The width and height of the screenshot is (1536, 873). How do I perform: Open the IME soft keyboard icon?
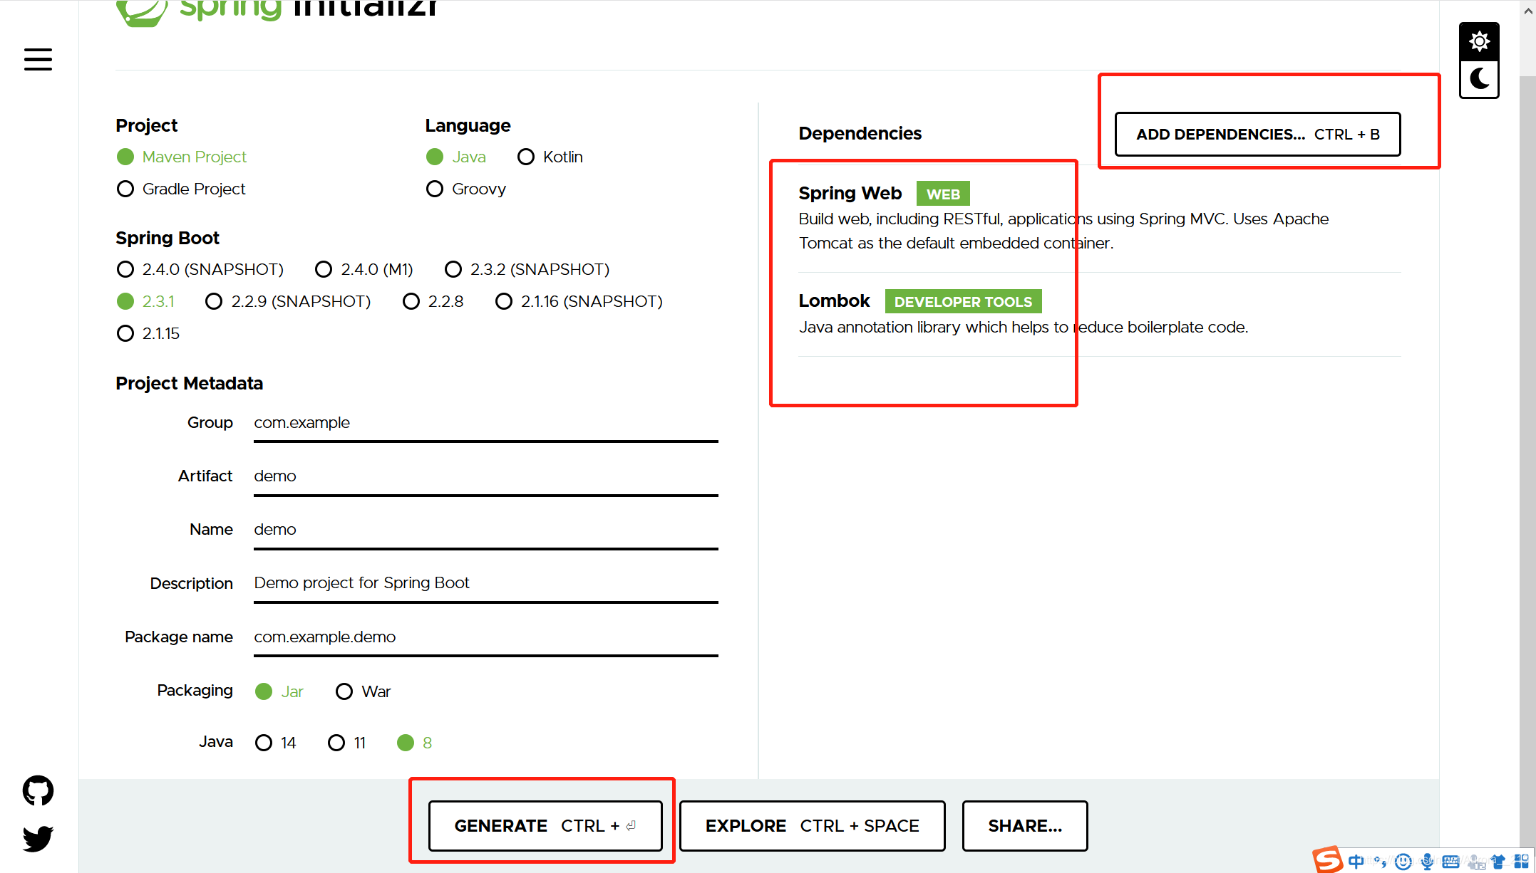[1450, 862]
